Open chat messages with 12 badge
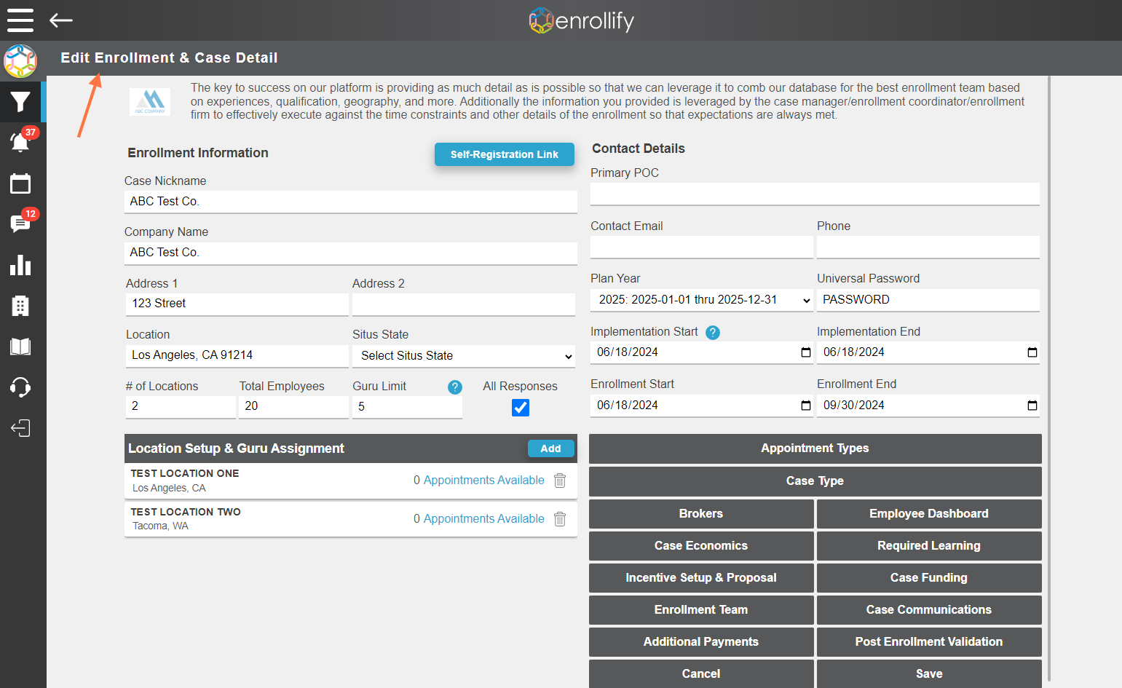Viewport: 1122px width, 688px height. coord(20,223)
